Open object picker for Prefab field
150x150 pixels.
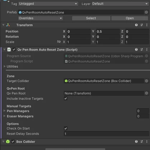coord(146,12)
